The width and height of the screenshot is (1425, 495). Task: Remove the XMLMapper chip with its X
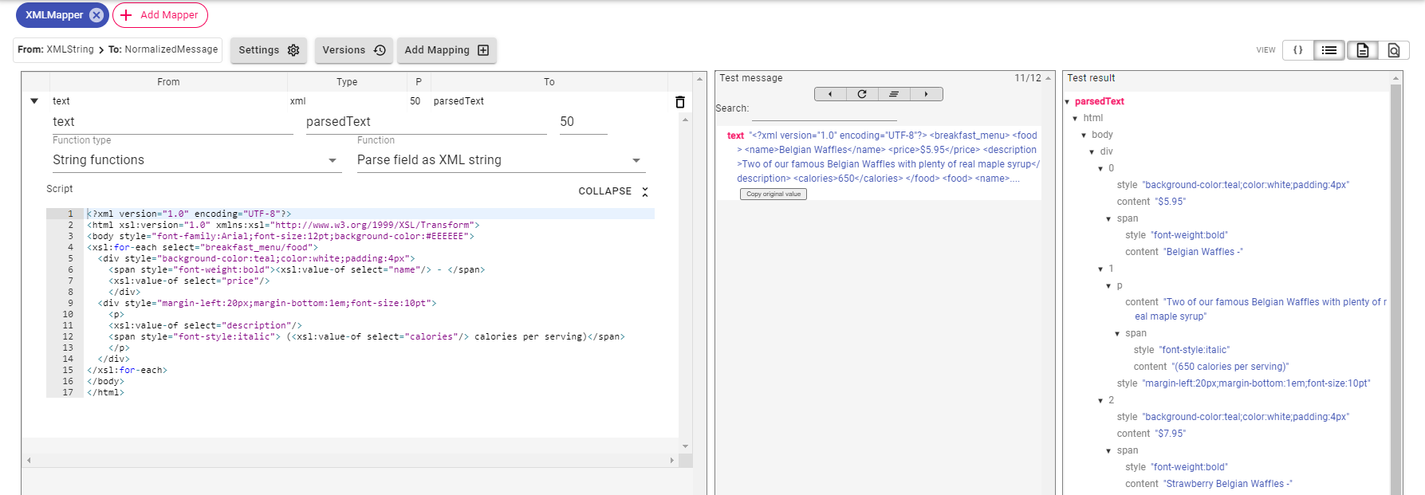96,15
